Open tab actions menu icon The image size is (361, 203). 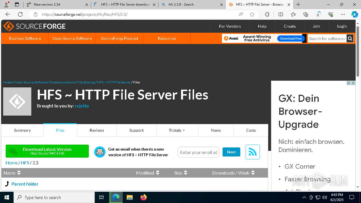point(17,5)
